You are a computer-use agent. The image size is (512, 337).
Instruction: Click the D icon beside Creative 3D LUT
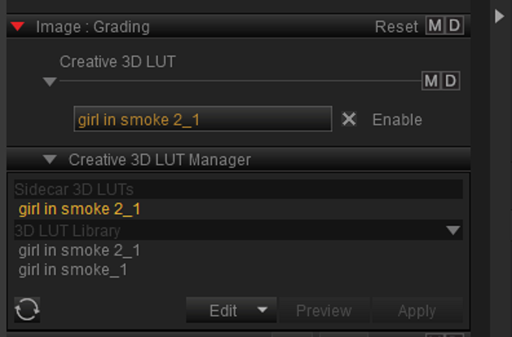tap(451, 81)
